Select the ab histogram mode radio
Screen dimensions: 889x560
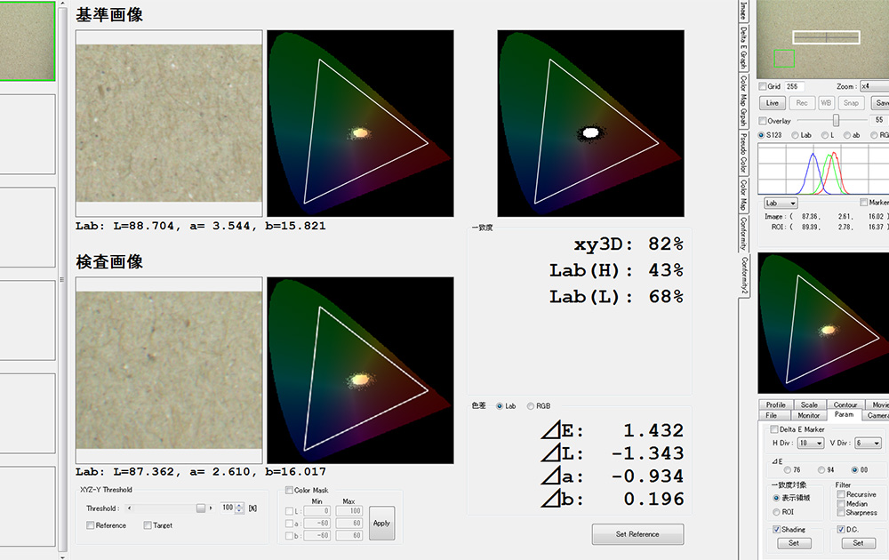[x=847, y=135]
